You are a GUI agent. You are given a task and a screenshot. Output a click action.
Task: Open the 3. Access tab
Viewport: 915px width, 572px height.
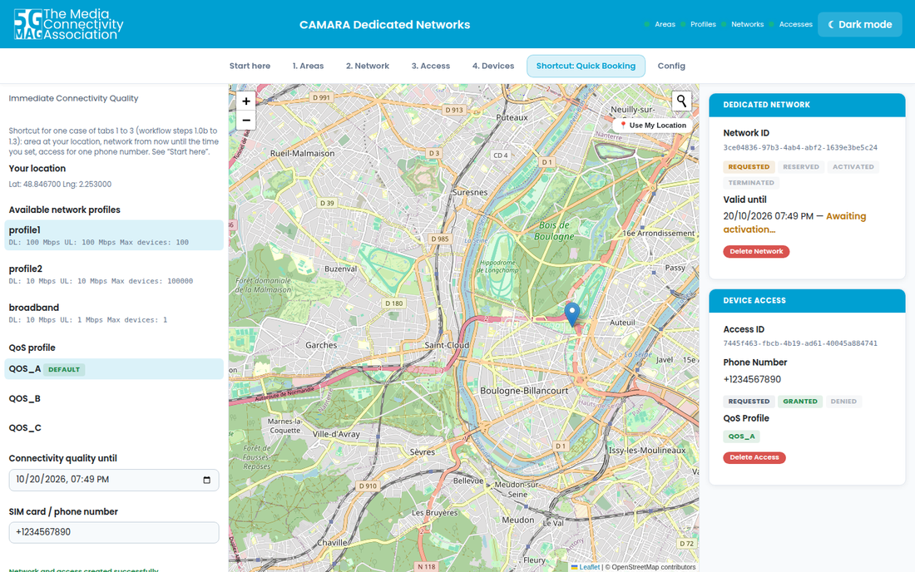click(x=431, y=66)
